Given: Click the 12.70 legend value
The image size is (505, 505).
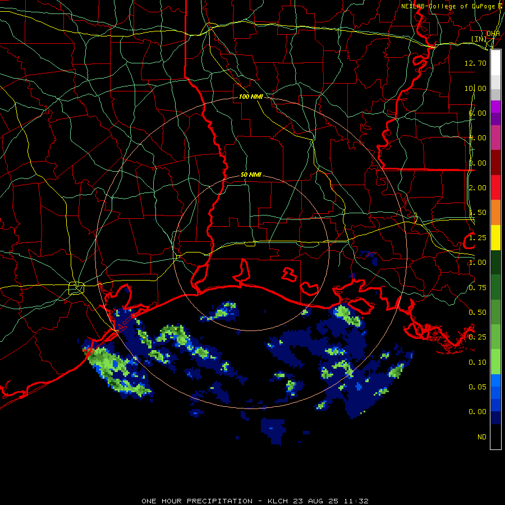Looking at the screenshot, I should [475, 63].
